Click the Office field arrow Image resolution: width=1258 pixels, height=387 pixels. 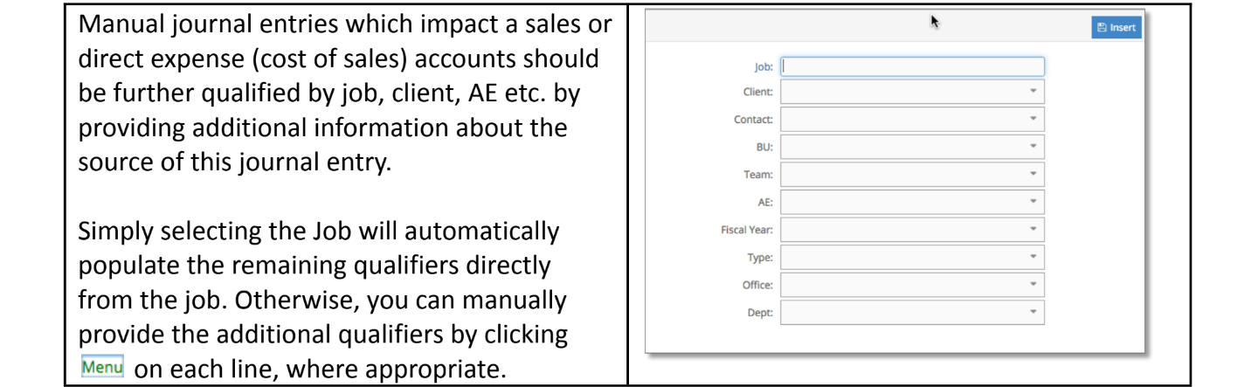pyautogui.click(x=1033, y=285)
